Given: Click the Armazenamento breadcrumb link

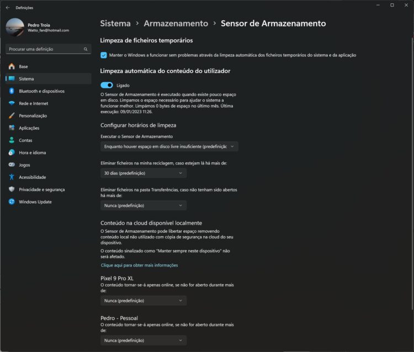Looking at the screenshot, I should click(x=176, y=24).
